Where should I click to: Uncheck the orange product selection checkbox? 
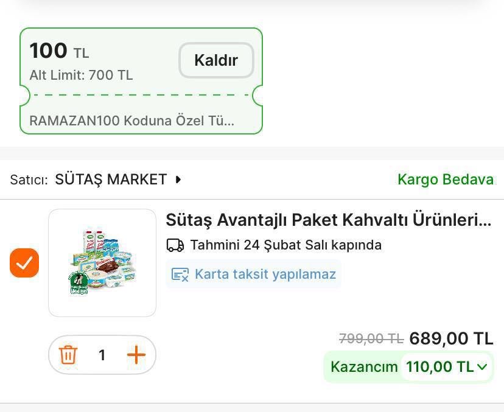[24, 263]
